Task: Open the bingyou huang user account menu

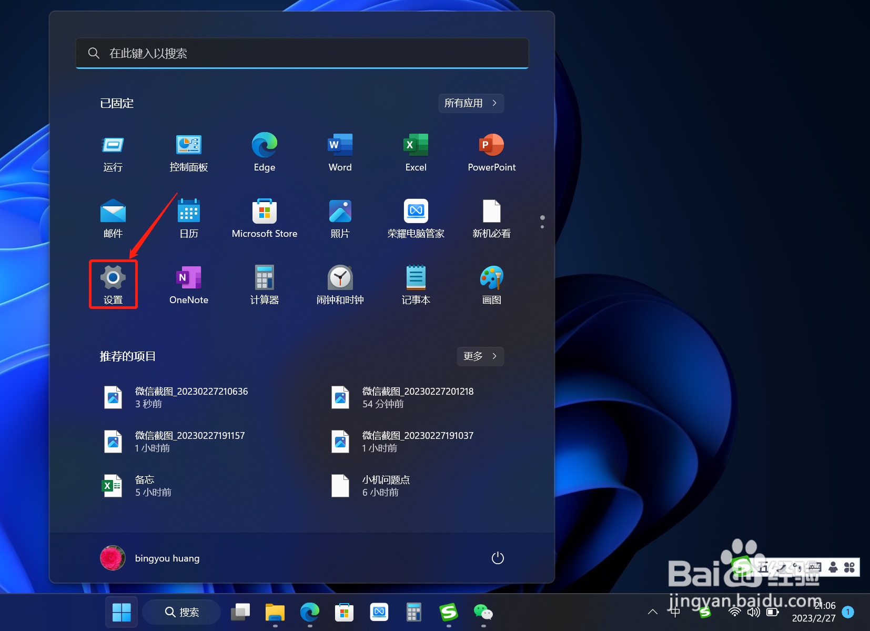Action: coord(150,558)
